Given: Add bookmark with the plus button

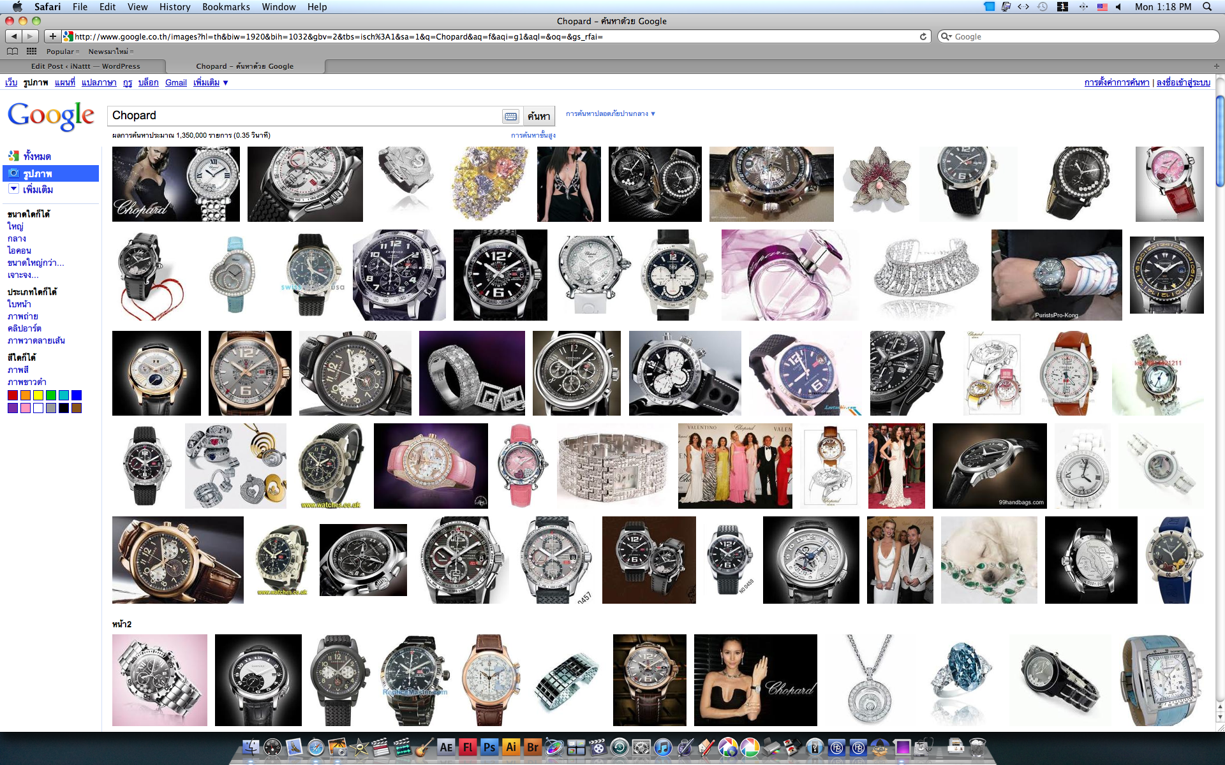Looking at the screenshot, I should point(52,36).
